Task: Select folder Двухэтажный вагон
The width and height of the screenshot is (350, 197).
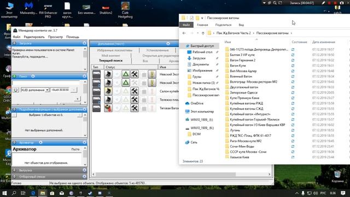Action: [x=244, y=87]
